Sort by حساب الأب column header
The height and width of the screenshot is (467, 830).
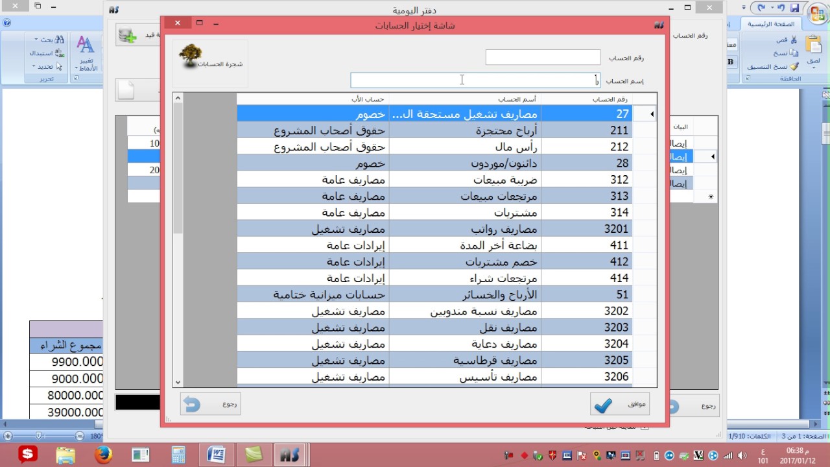(313, 99)
